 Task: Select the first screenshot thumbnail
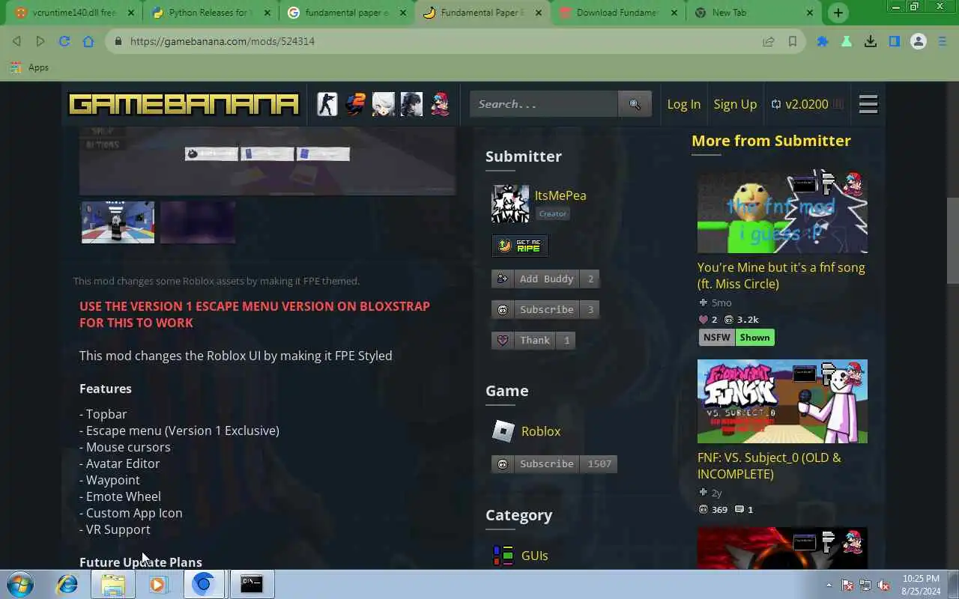118,222
